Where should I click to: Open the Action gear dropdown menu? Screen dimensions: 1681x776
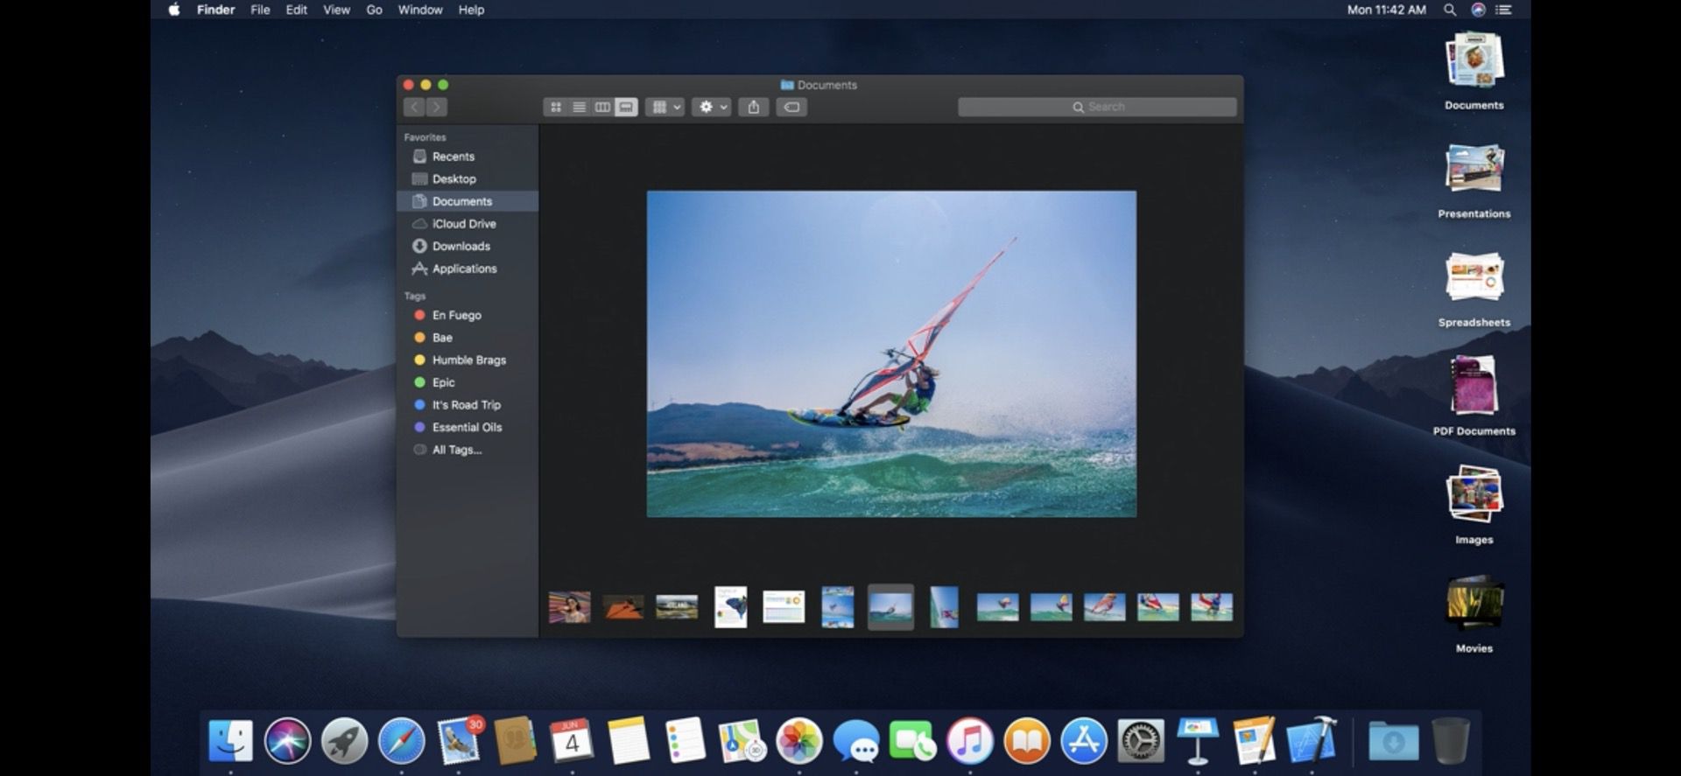712,107
